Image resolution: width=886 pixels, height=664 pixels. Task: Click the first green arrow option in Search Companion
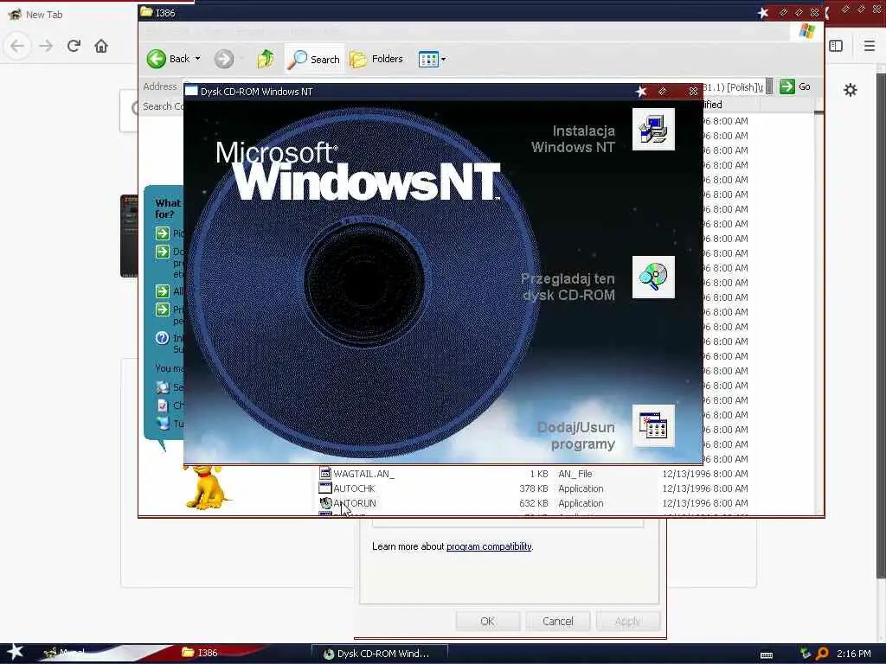162,233
